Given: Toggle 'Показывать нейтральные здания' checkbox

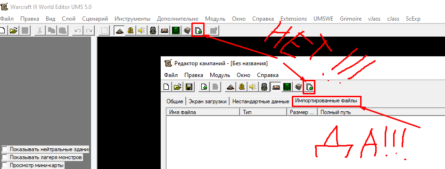Looking at the screenshot, I should [x=5, y=149].
